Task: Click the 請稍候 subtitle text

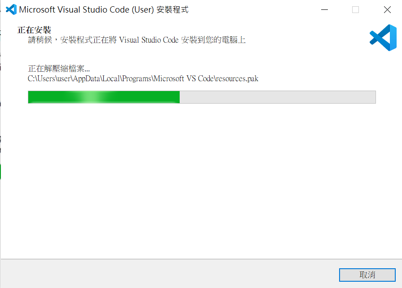Action: click(x=40, y=40)
